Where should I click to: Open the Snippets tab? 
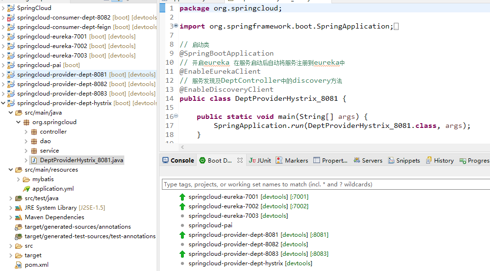pyautogui.click(x=404, y=160)
